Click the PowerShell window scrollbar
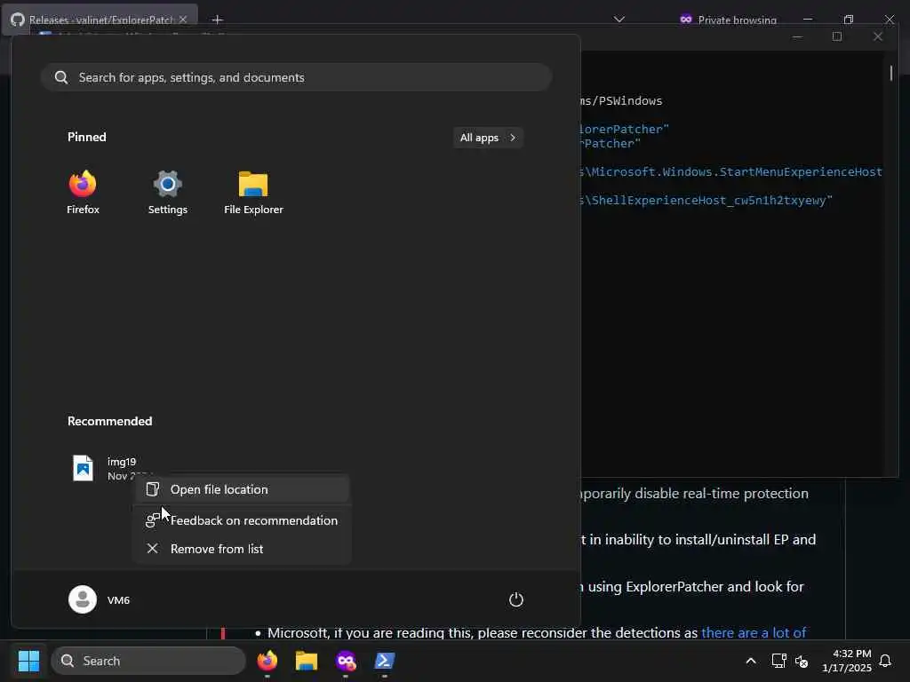The image size is (910, 682). click(890, 73)
